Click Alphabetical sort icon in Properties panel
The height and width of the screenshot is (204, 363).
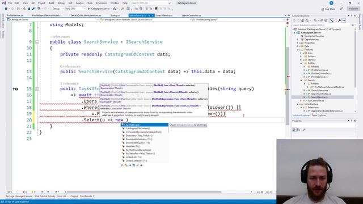[298, 130]
